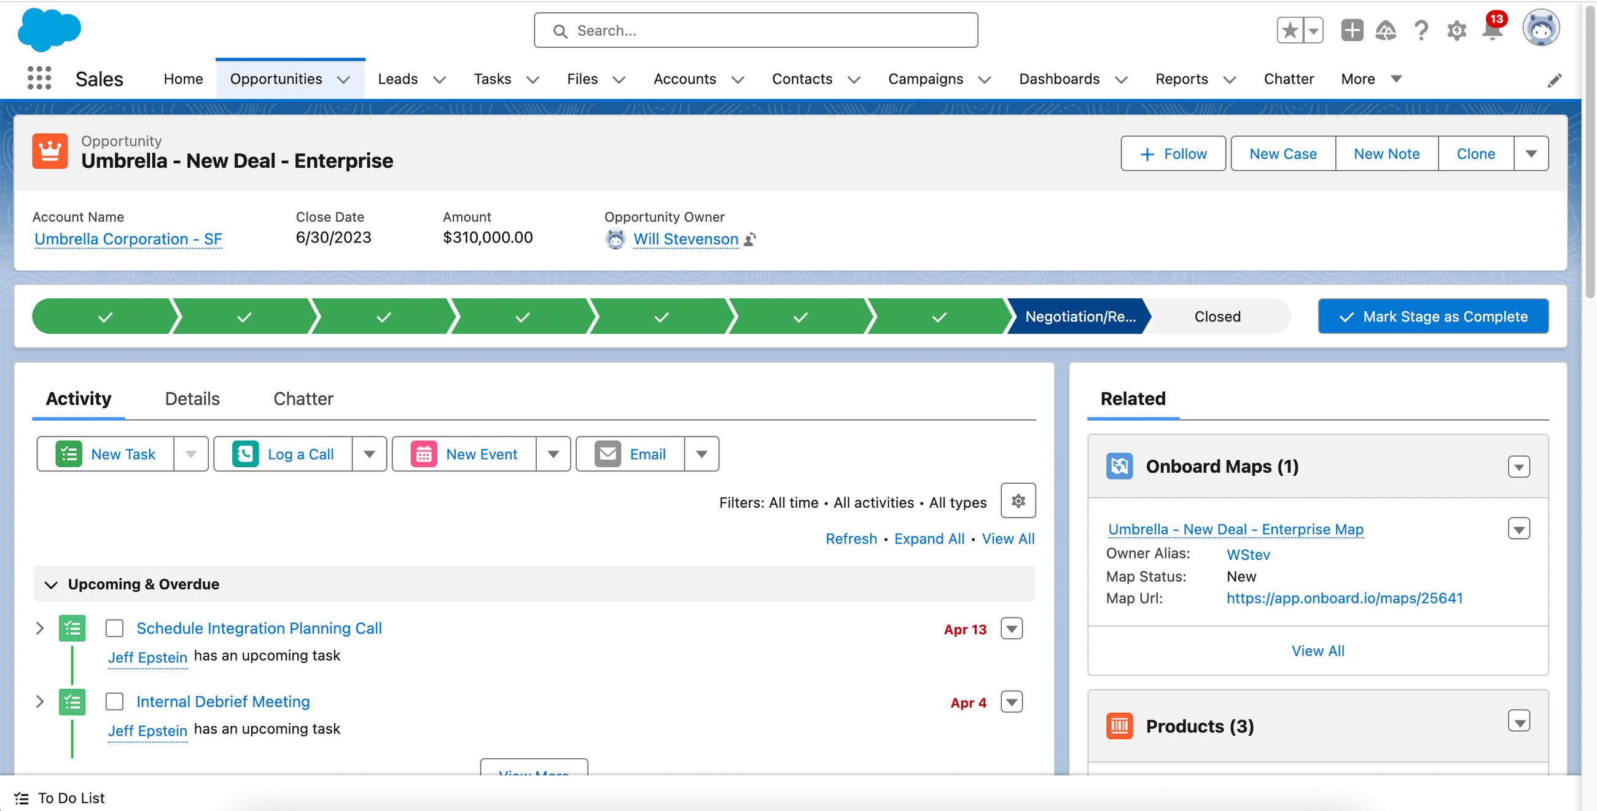Check off the Schedule Integration Planning Call task

click(x=115, y=628)
